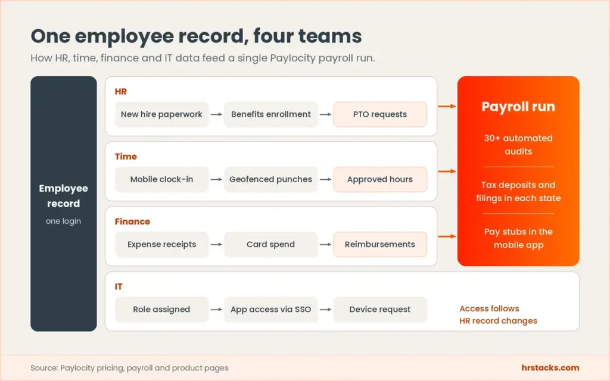Click the 'one login' caption
Viewport: 610px width, 381px height.
(63, 221)
